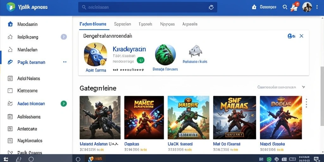Open the green Dmaige Ieaans app icon

(x=165, y=55)
